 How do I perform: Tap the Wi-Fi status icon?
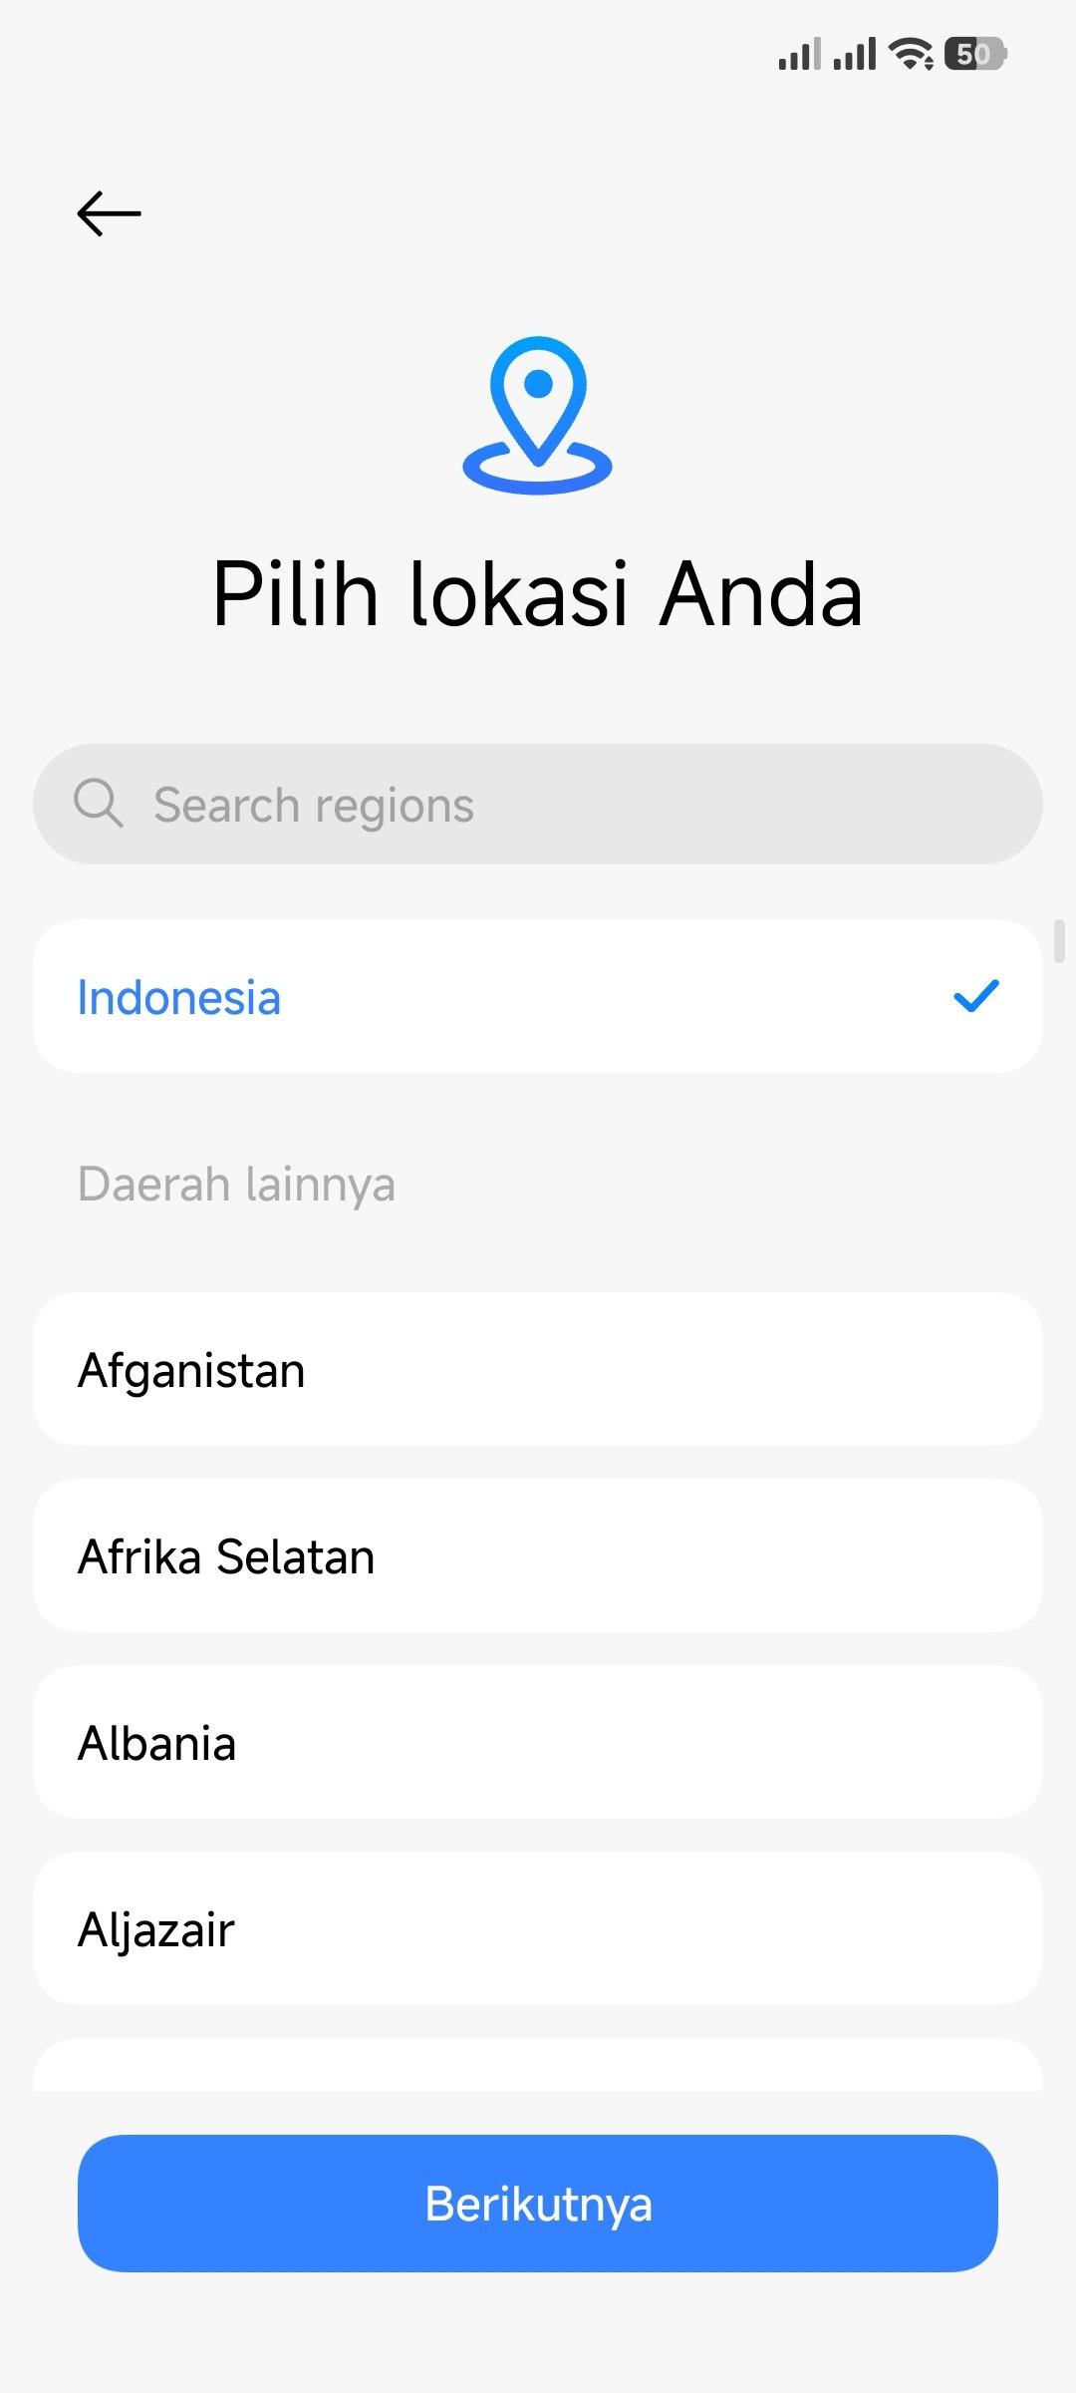point(912,54)
